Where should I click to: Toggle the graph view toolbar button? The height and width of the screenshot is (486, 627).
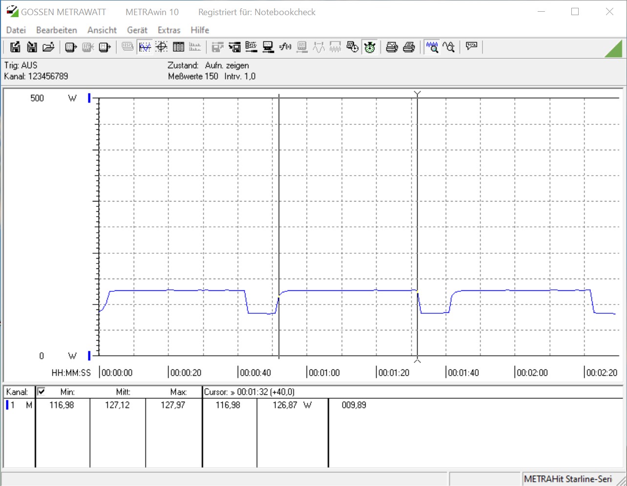tap(145, 47)
